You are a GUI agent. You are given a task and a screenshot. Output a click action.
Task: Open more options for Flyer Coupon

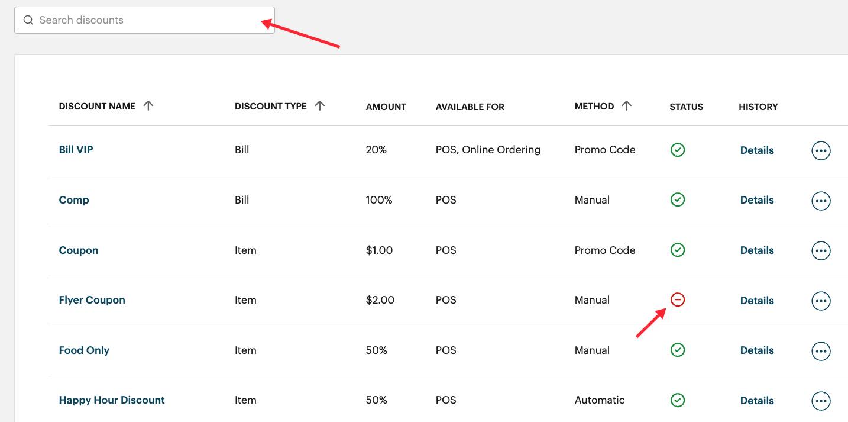[820, 301]
